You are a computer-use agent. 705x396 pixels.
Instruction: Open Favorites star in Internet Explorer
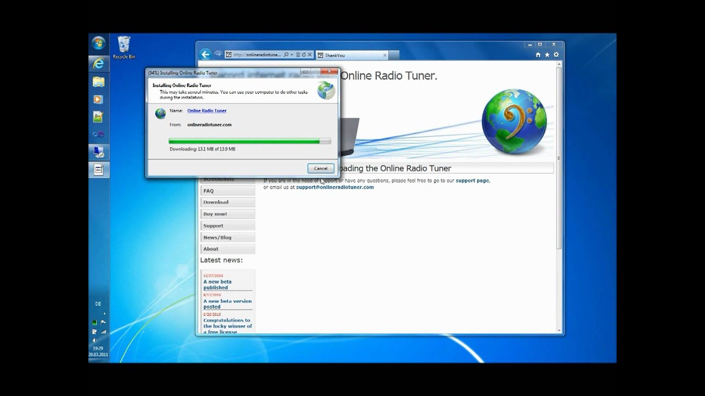coord(547,55)
